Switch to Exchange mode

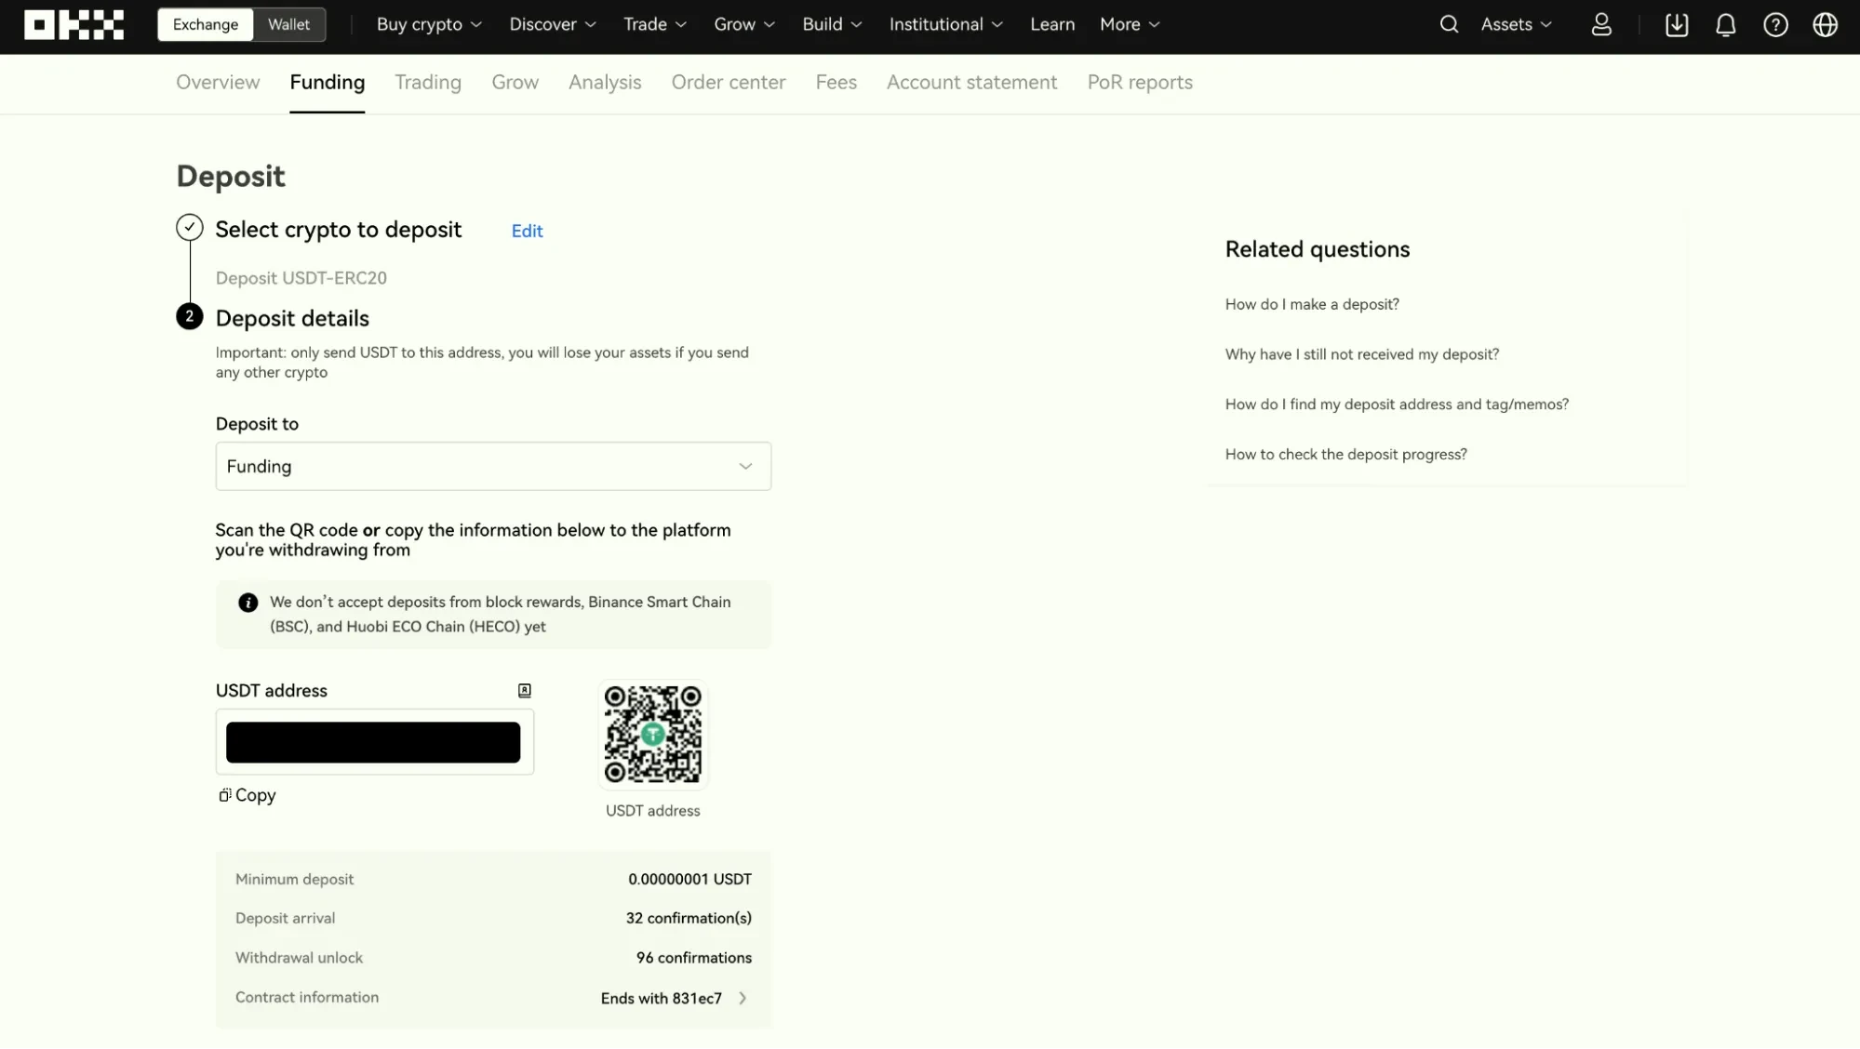pos(206,25)
